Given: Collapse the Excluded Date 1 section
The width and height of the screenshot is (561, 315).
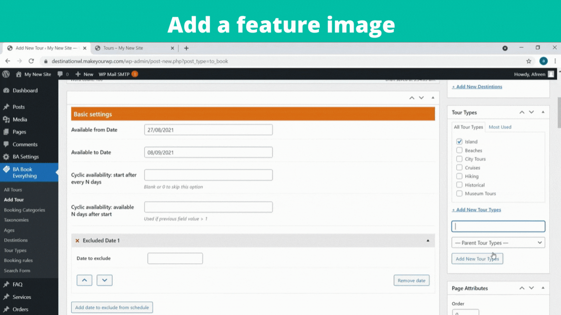Looking at the screenshot, I should [x=428, y=241].
